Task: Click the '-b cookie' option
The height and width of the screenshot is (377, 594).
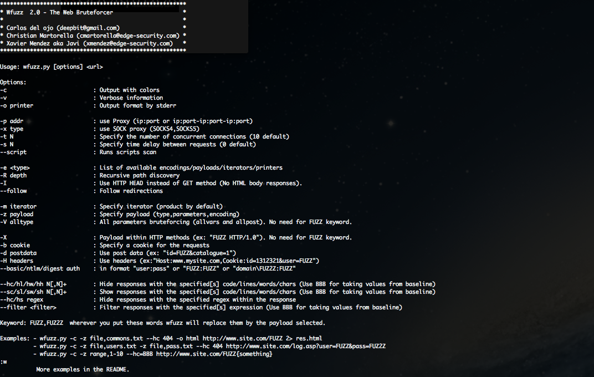Action: click(x=15, y=246)
